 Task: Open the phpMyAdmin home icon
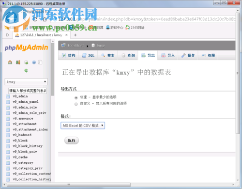(x=10, y=62)
